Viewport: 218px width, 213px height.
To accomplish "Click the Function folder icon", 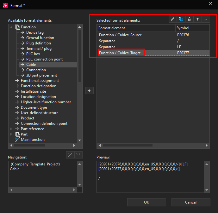I will (x=17, y=27).
